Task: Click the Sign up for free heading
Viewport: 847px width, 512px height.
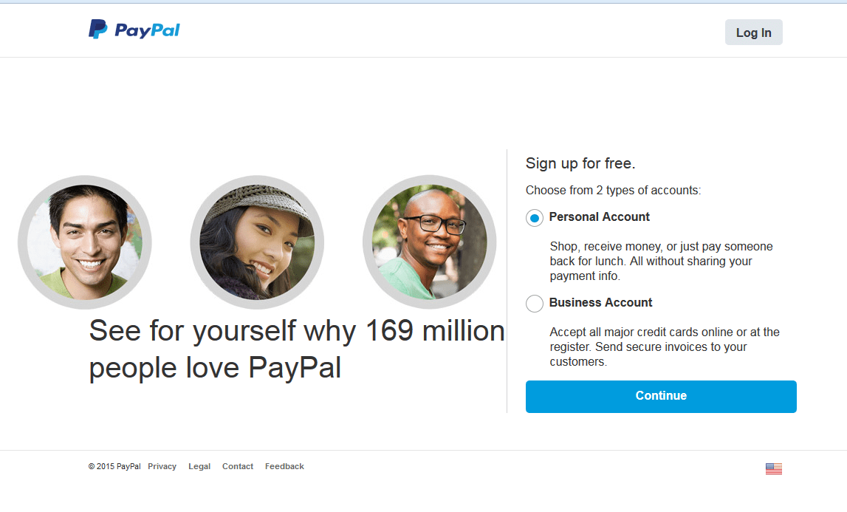Action: tap(580, 163)
